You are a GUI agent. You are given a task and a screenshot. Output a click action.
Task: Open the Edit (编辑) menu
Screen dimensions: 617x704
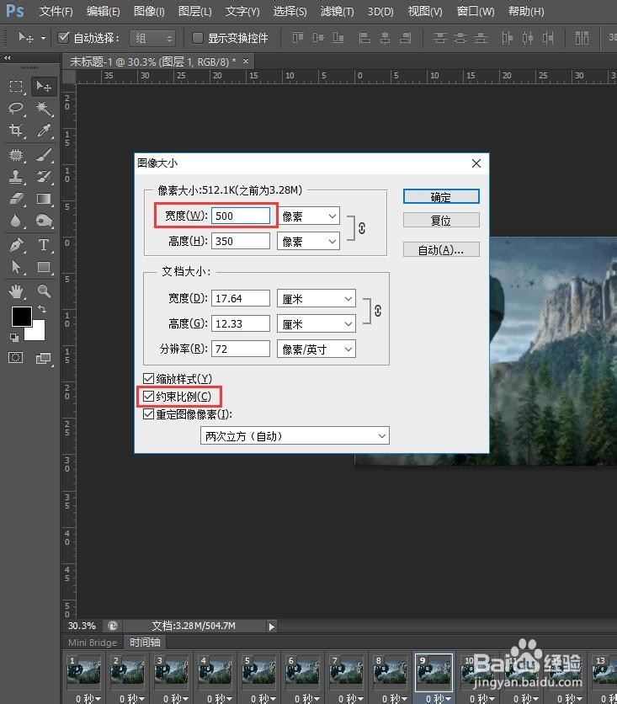click(x=104, y=11)
